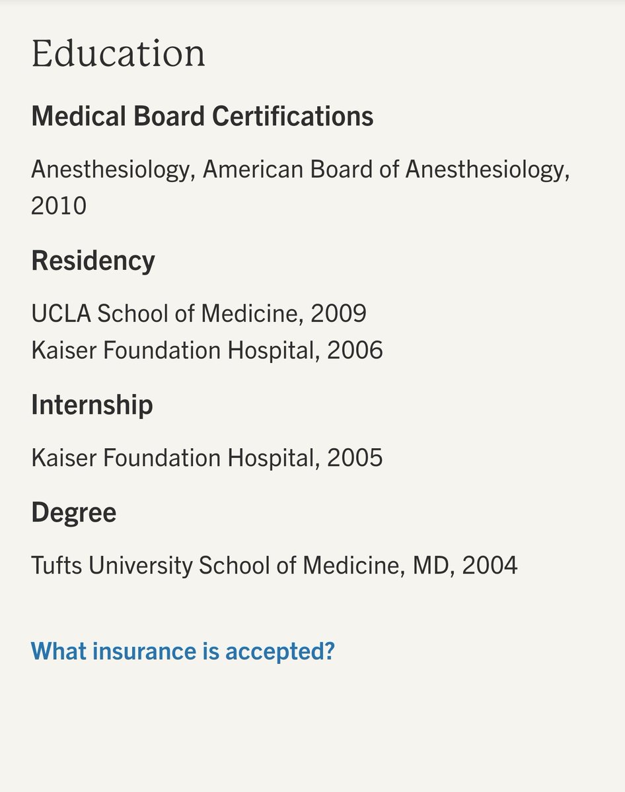The image size is (625, 792).
Task: Click the 'MD' degree abbreviation
Action: click(x=432, y=566)
